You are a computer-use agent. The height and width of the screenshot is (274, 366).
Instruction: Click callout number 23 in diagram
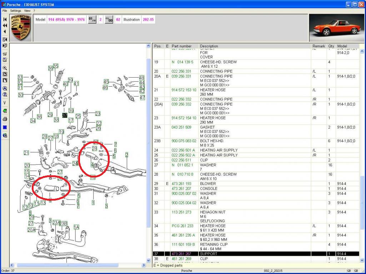[97, 114]
